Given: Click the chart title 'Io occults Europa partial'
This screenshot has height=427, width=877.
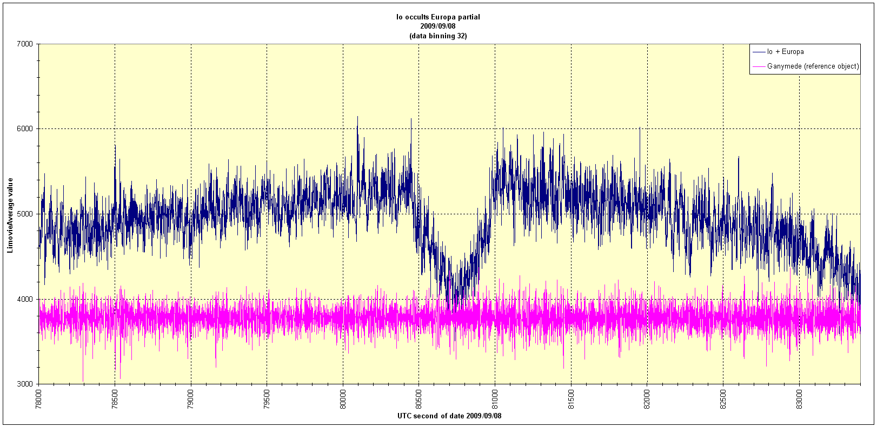Looking at the screenshot, I should [438, 17].
